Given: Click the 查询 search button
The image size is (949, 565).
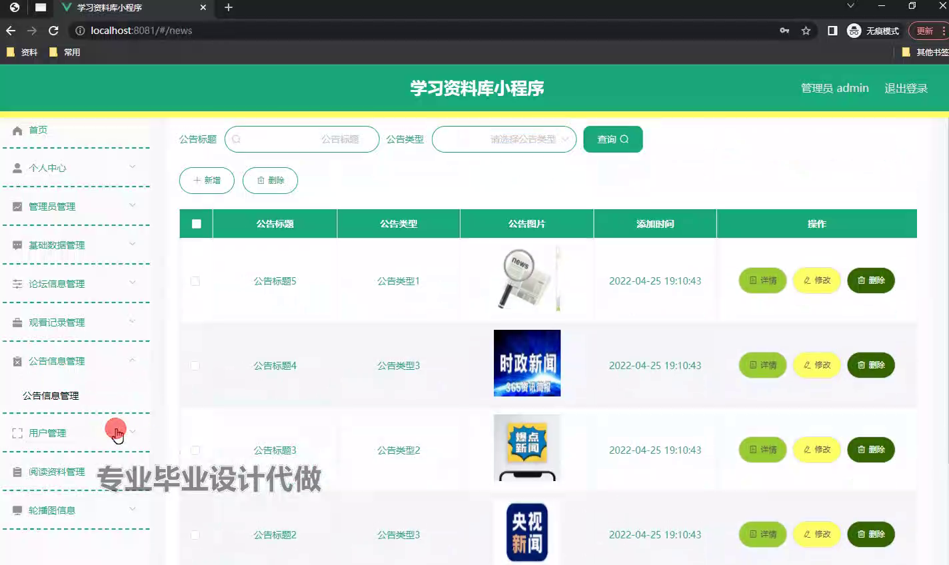Looking at the screenshot, I should click(x=613, y=139).
